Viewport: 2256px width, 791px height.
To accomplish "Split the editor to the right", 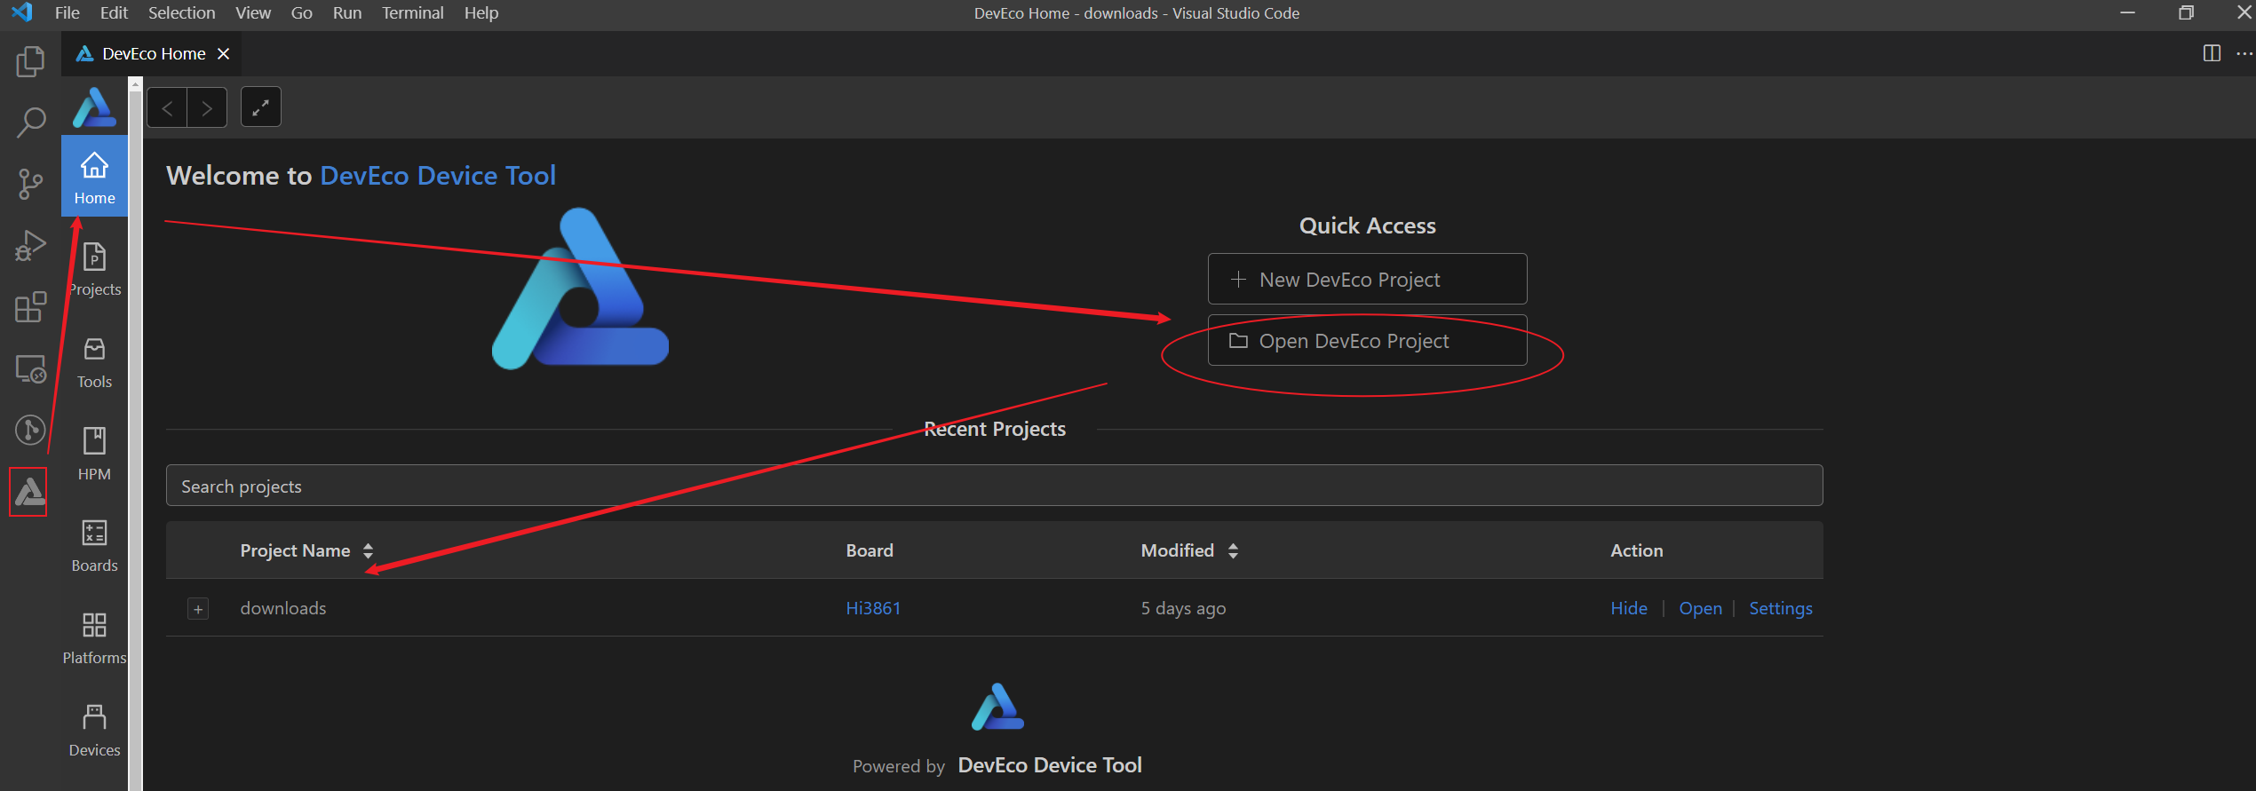I will coord(2212,53).
